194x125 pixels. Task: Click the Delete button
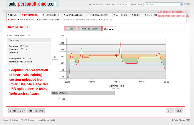point(13,111)
